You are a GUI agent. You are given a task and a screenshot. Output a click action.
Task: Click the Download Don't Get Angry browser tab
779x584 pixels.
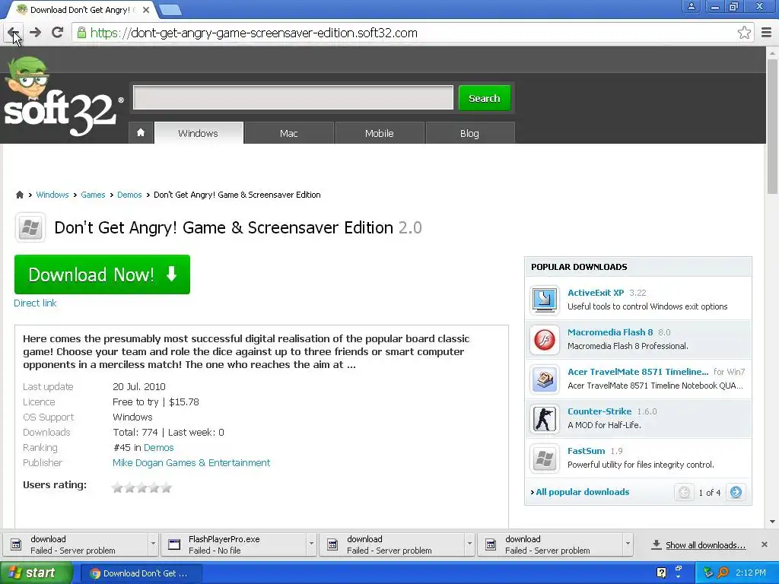pos(79,9)
